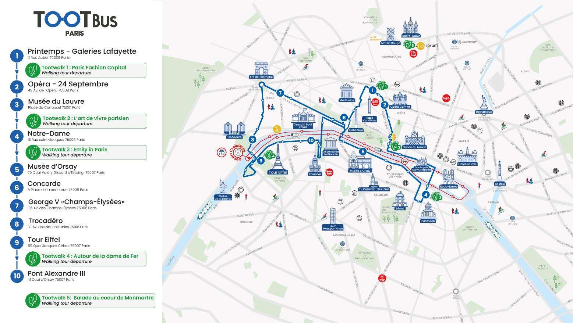Click stop 7 marker on the map
Screen dimensions: 573x323
pos(280,93)
